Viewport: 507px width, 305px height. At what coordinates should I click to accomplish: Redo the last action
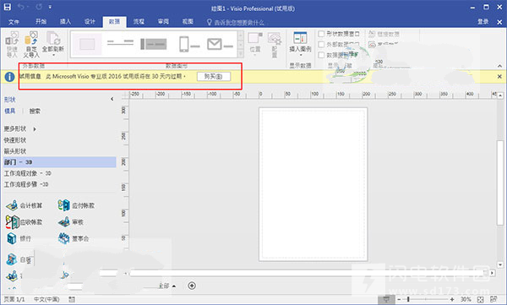click(39, 7)
